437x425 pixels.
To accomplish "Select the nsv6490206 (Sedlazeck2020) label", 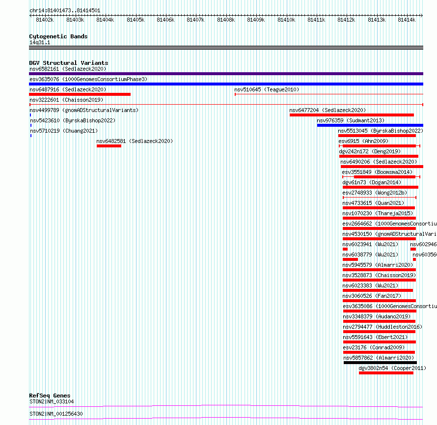I will tap(379, 162).
